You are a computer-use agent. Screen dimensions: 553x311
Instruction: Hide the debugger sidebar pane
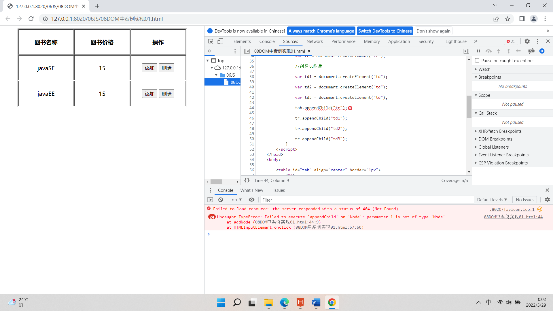click(466, 51)
